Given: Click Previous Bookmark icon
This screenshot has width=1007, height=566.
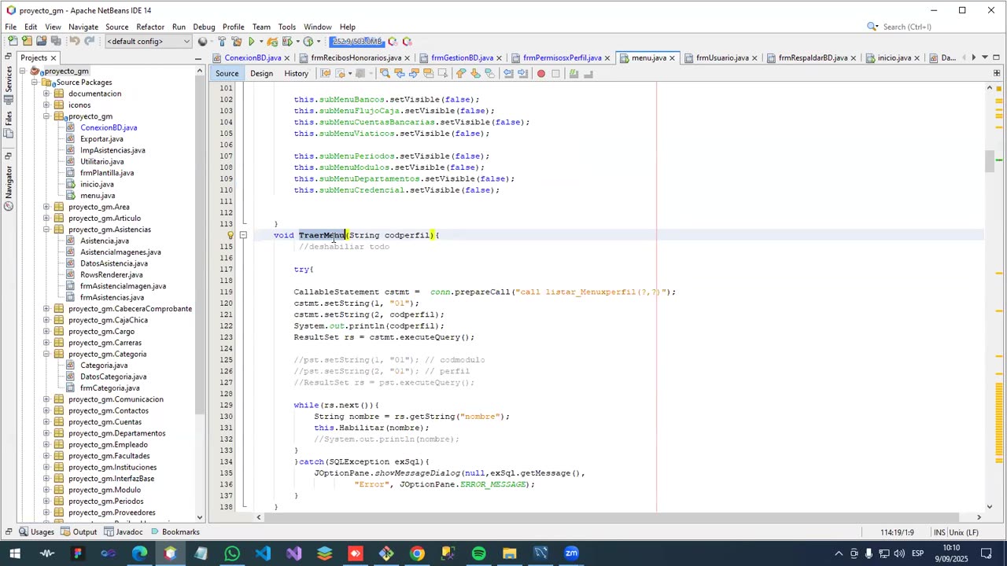Looking at the screenshot, I should (x=461, y=73).
